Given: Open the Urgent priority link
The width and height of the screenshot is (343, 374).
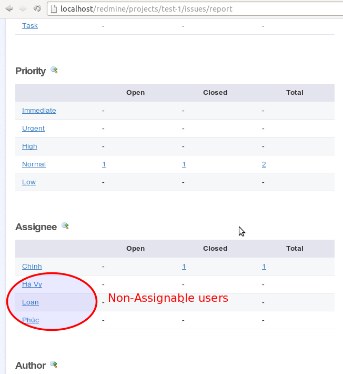Looking at the screenshot, I should coord(33,129).
